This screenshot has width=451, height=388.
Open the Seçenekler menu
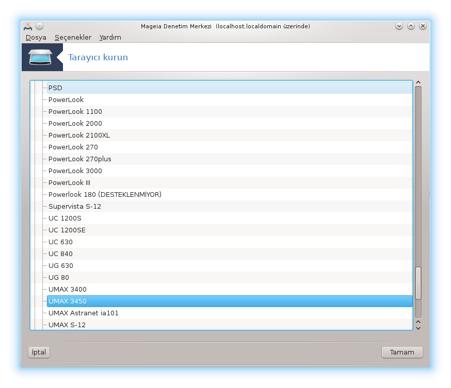[73, 38]
